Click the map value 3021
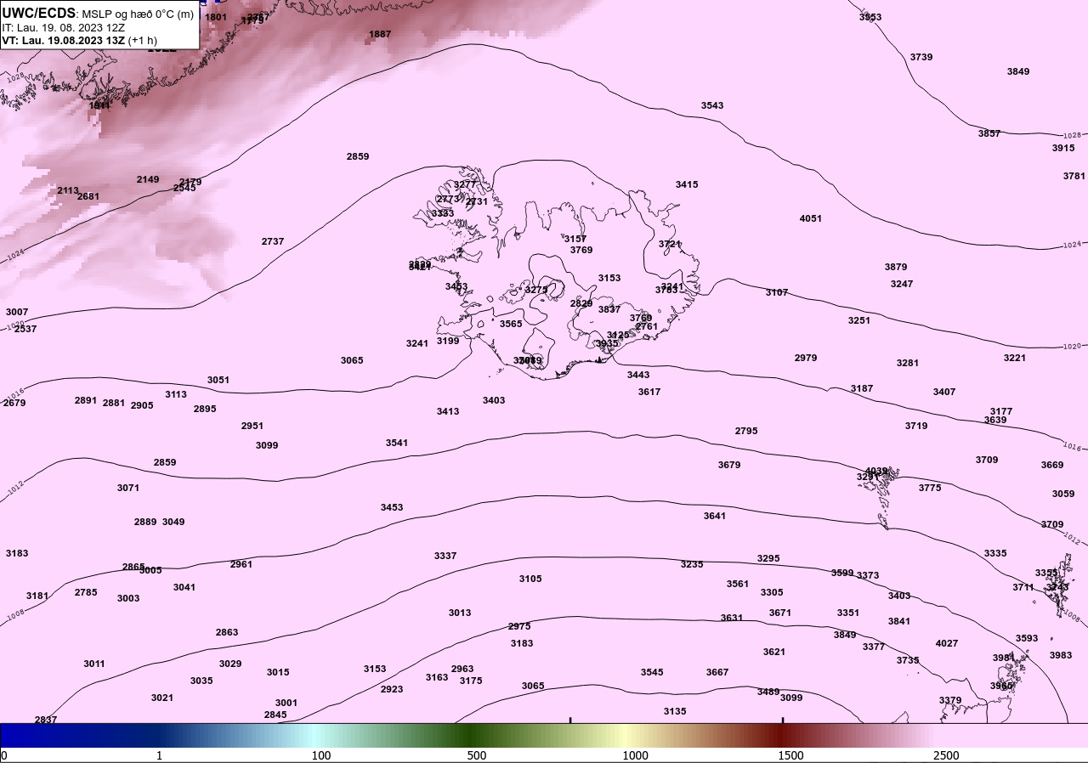 click(162, 698)
